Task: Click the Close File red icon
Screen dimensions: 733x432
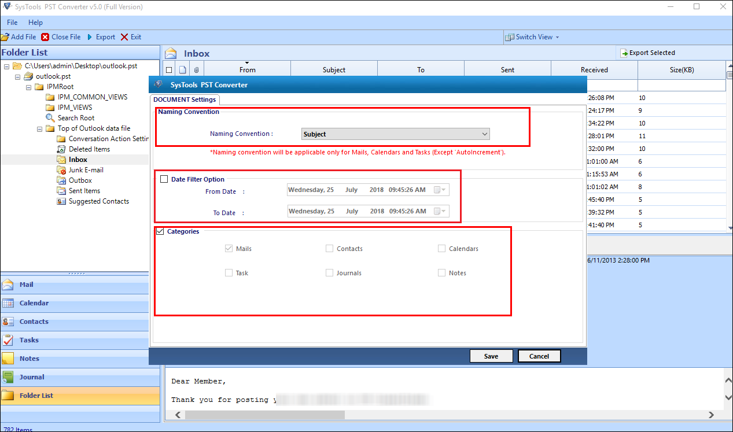Action: point(45,37)
